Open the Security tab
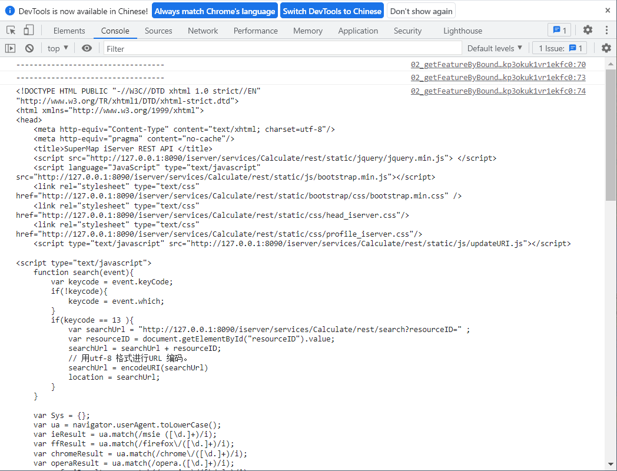The image size is (617, 471). click(407, 31)
